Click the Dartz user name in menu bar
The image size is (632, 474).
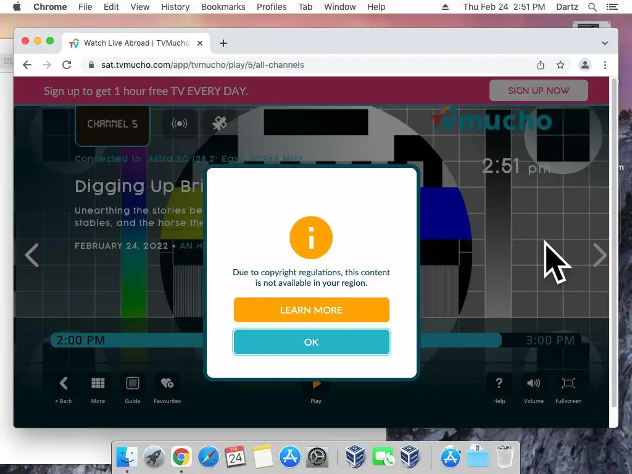pyautogui.click(x=567, y=7)
